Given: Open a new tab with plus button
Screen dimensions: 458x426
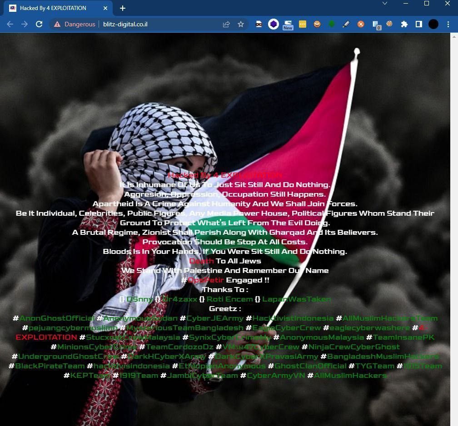Looking at the screenshot, I should [x=123, y=8].
